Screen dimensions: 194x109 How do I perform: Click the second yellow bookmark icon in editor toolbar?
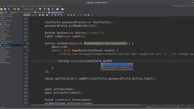[x=71, y=15]
